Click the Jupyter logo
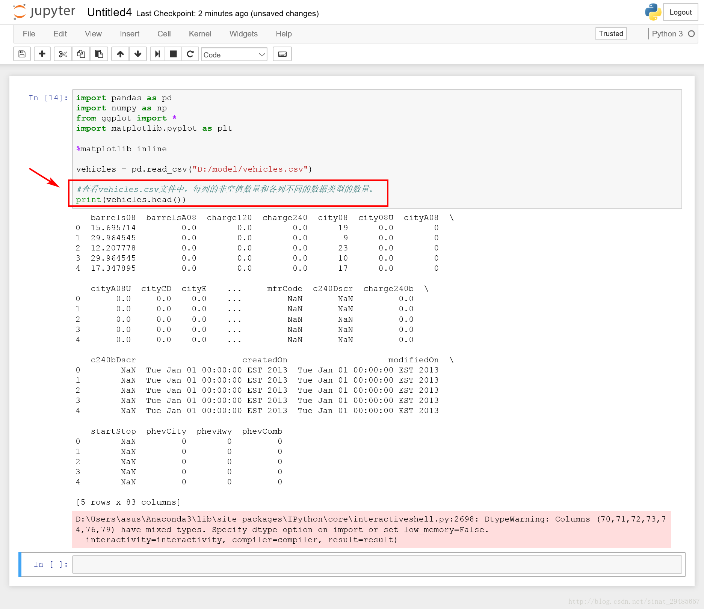 [x=44, y=12]
